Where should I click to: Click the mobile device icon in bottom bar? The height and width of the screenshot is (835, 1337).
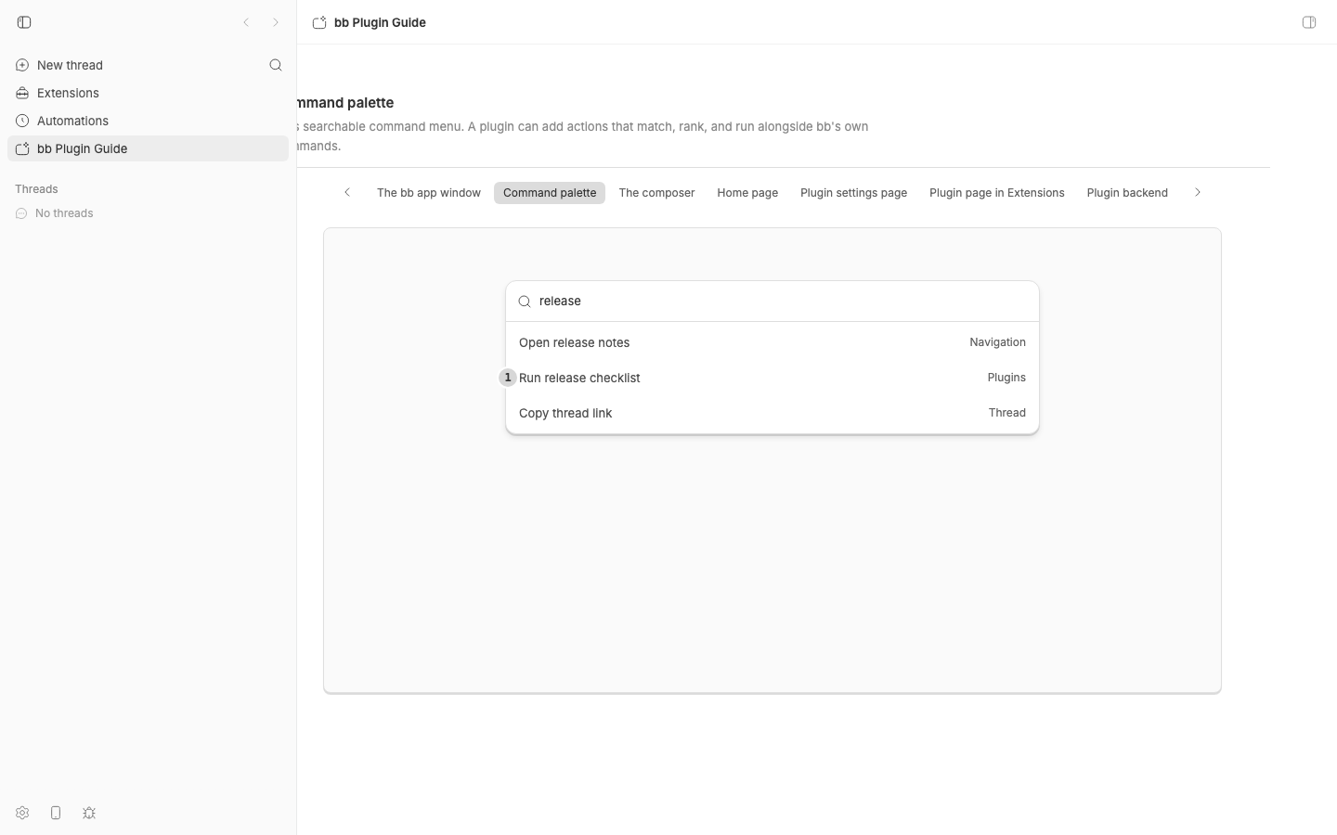click(56, 813)
